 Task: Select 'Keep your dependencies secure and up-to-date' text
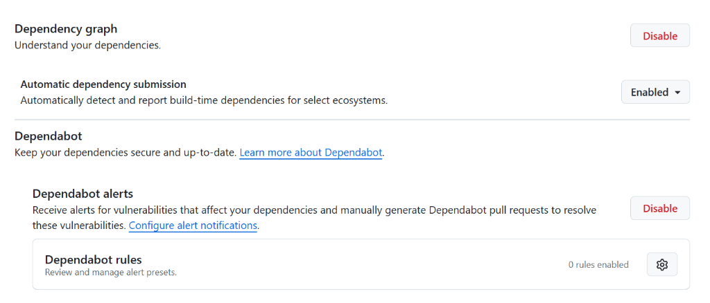click(x=126, y=153)
